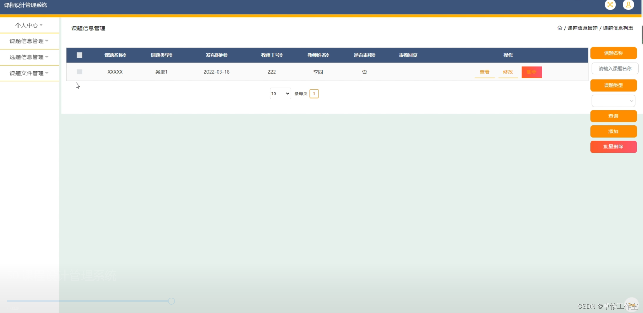Sort by 发布时间 column arrow
The image size is (643, 313).
(226, 55)
